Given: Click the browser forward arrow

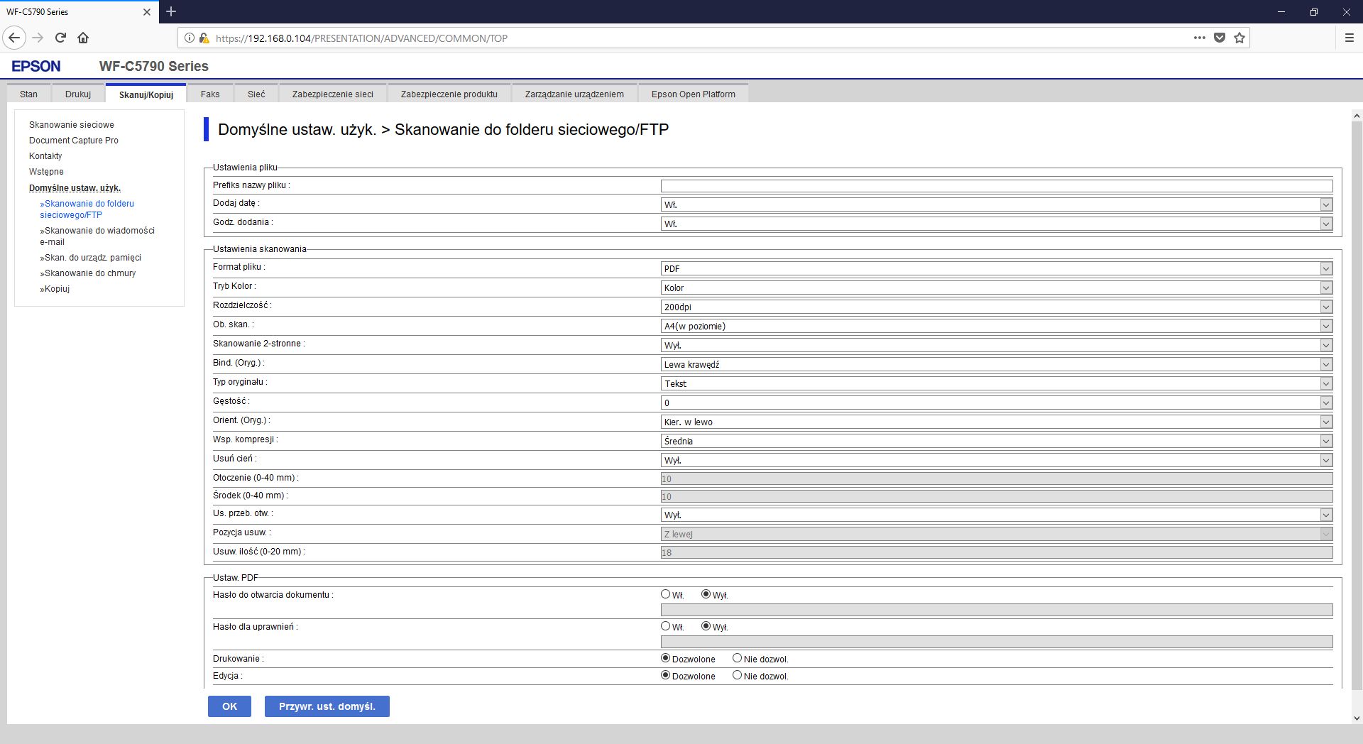Looking at the screenshot, I should point(38,38).
